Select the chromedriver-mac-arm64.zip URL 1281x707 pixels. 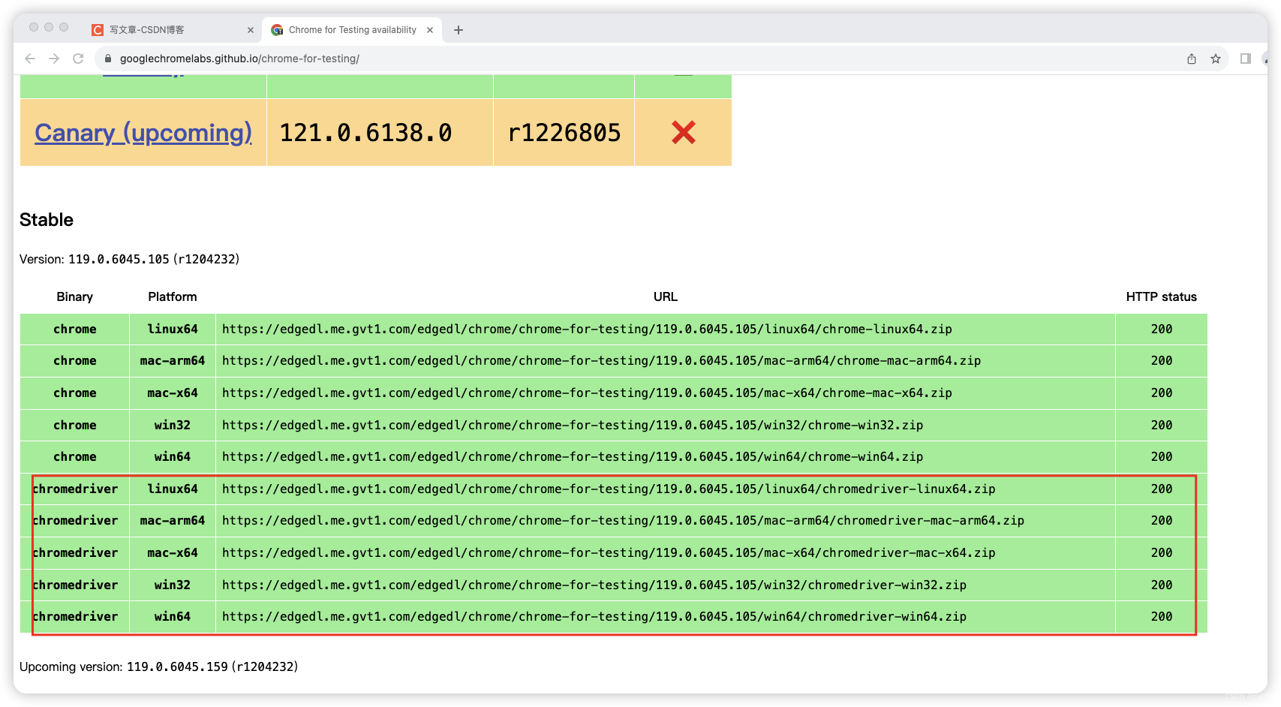[623, 521]
